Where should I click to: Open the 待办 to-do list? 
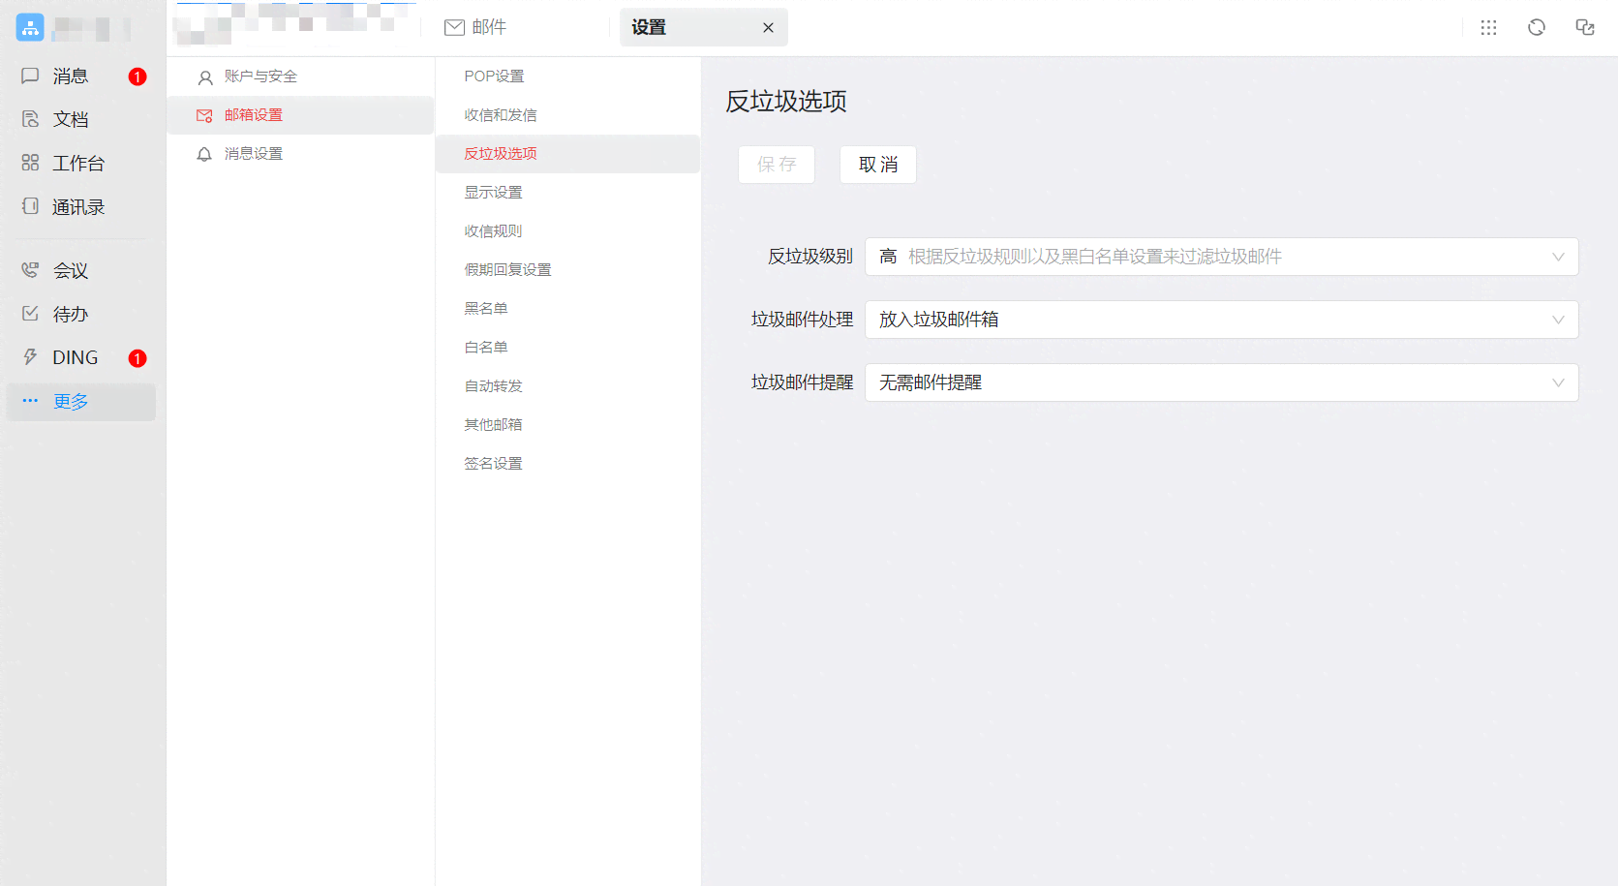[81, 315]
